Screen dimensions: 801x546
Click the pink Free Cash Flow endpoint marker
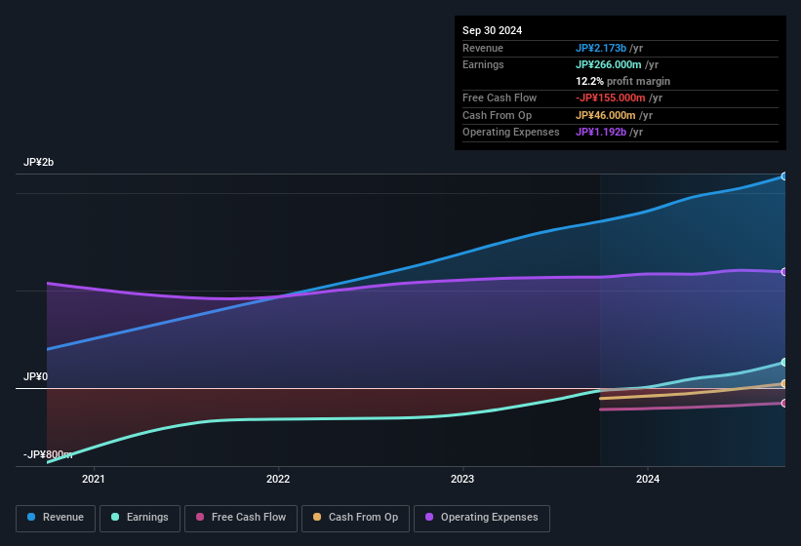pyautogui.click(x=784, y=403)
